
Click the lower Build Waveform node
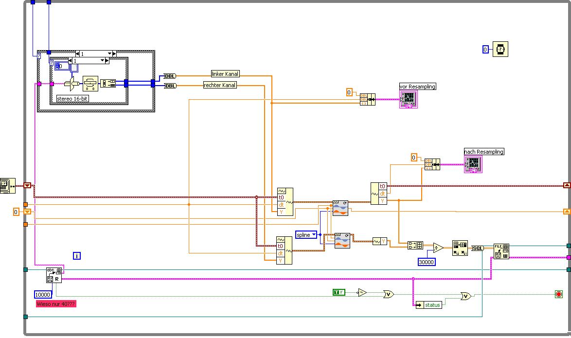284,250
